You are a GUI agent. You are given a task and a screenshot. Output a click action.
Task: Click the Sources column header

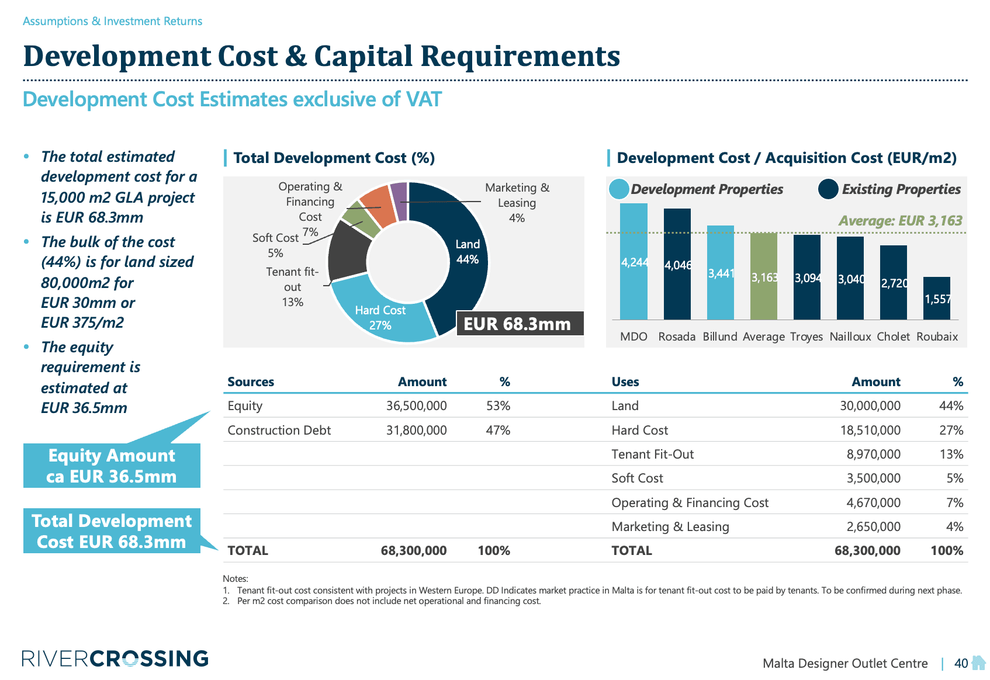point(251,381)
